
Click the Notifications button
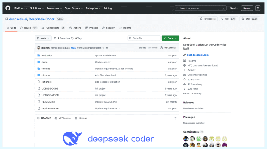208,19
